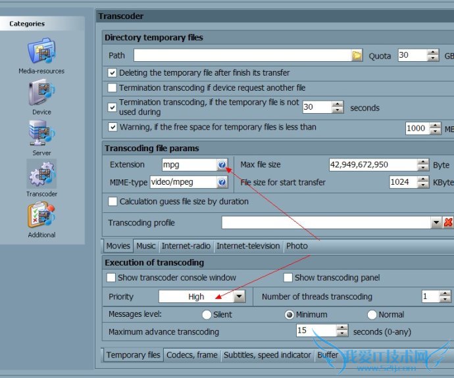
Task: Click the temporary files Path field
Action: tap(243, 55)
